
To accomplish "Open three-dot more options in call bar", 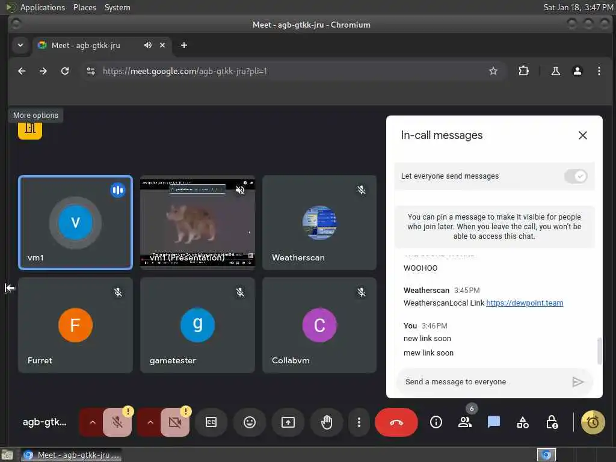I will tap(359, 422).
